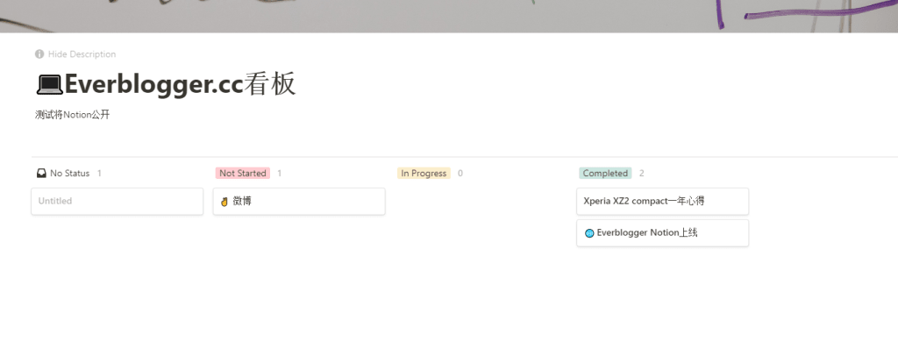The width and height of the screenshot is (898, 356).
Task: Click the count 1 beside No Status
Action: 99,173
